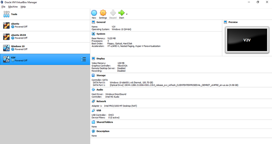Click the 'Windows 10 (64-bit)' operating system value
Screen dimensions: 272x144
tap(122, 29)
